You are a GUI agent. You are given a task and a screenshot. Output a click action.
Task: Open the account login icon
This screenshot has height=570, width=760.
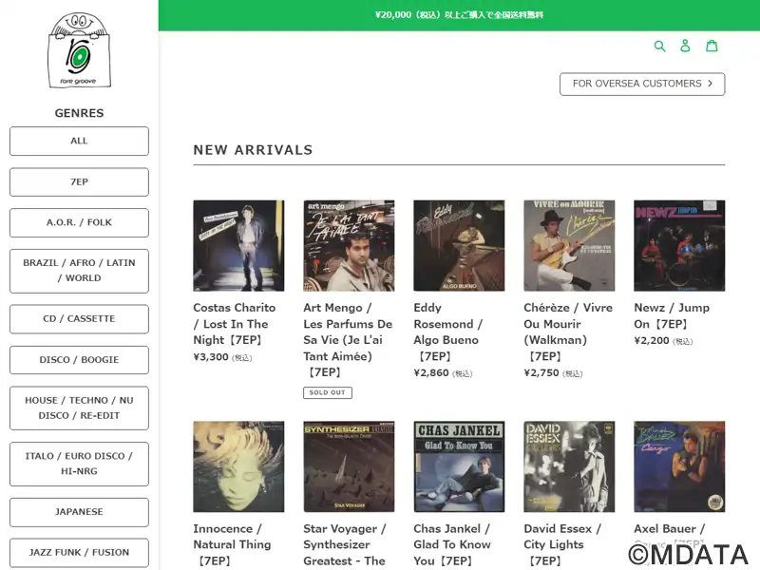[685, 46]
